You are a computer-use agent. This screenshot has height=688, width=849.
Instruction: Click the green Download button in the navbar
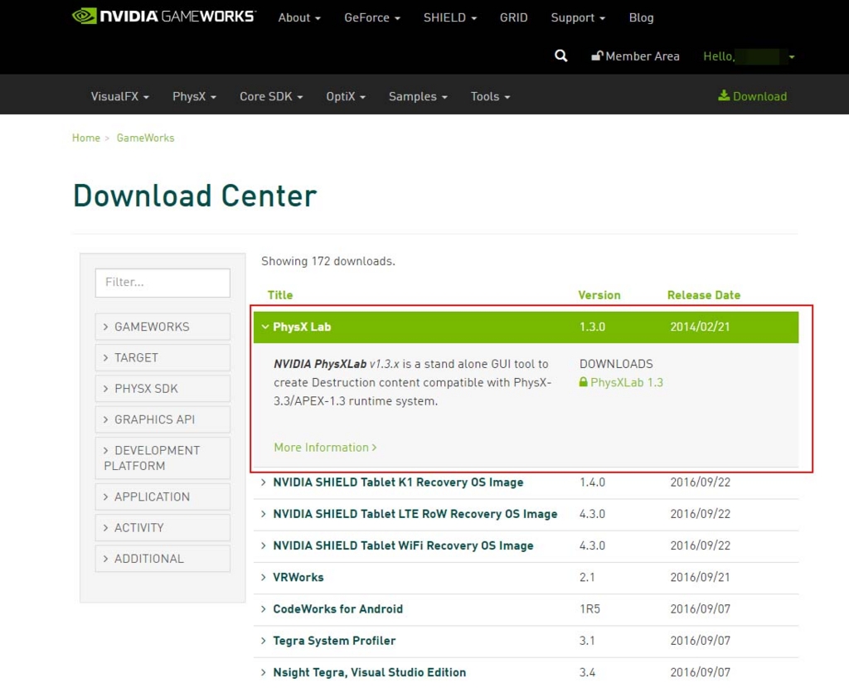[x=752, y=96]
